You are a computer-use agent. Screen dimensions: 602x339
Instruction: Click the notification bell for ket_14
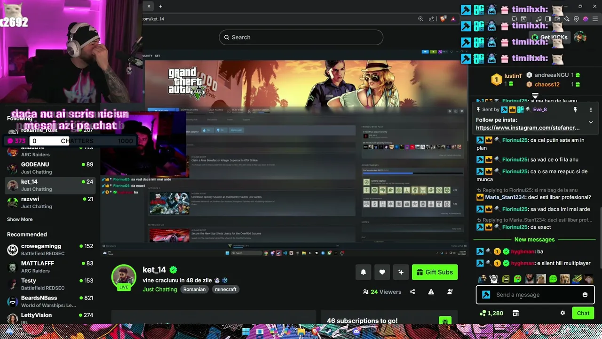pyautogui.click(x=363, y=272)
